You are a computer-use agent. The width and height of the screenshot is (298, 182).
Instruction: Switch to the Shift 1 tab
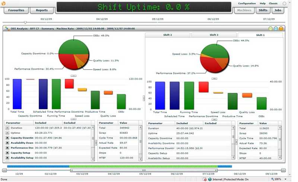point(260,35)
